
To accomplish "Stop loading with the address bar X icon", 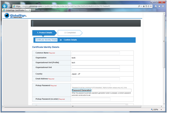I will tap(151, 6).
